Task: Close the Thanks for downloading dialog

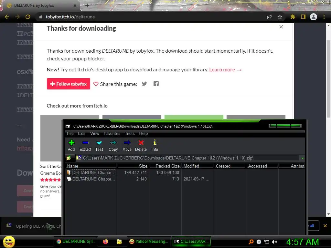Action: [x=281, y=27]
